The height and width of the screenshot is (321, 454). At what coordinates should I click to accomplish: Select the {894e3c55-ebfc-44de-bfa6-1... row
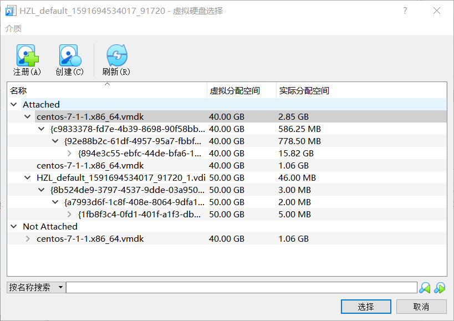click(x=227, y=154)
